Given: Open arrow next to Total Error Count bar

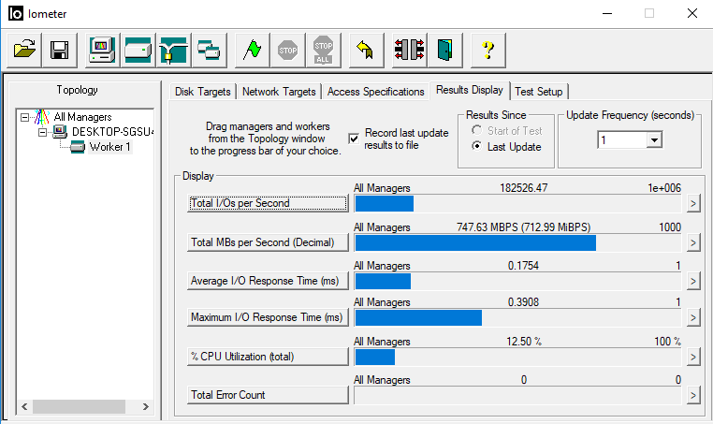Looking at the screenshot, I should (693, 395).
